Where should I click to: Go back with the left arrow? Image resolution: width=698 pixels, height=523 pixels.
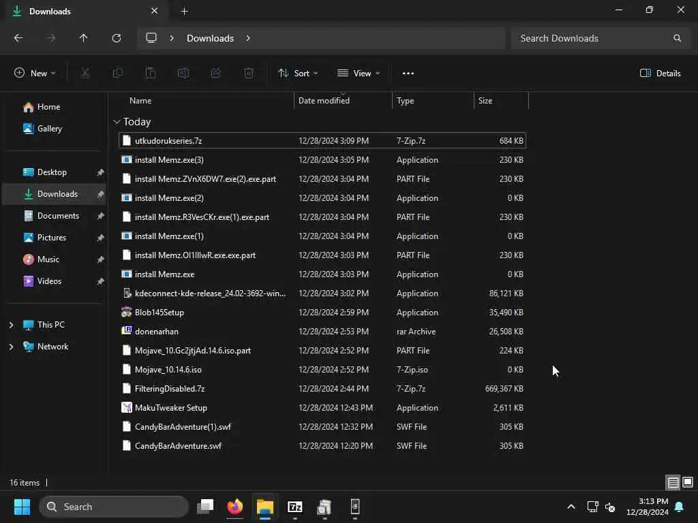18,38
